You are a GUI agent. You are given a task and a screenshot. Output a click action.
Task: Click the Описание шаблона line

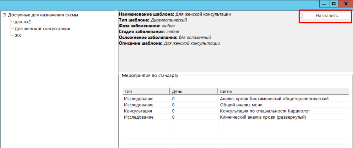[169, 43]
